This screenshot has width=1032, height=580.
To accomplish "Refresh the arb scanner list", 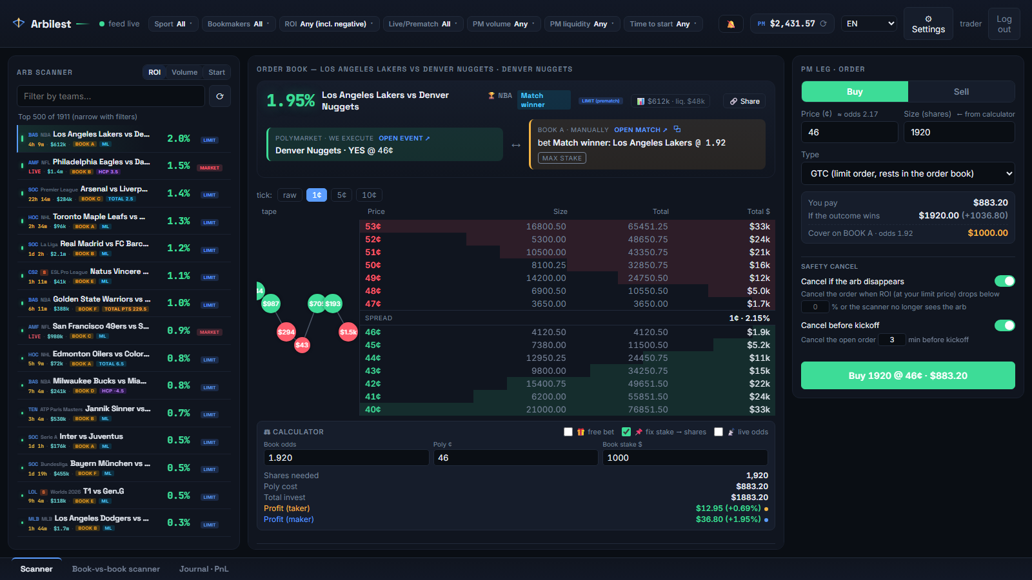I will coord(220,96).
